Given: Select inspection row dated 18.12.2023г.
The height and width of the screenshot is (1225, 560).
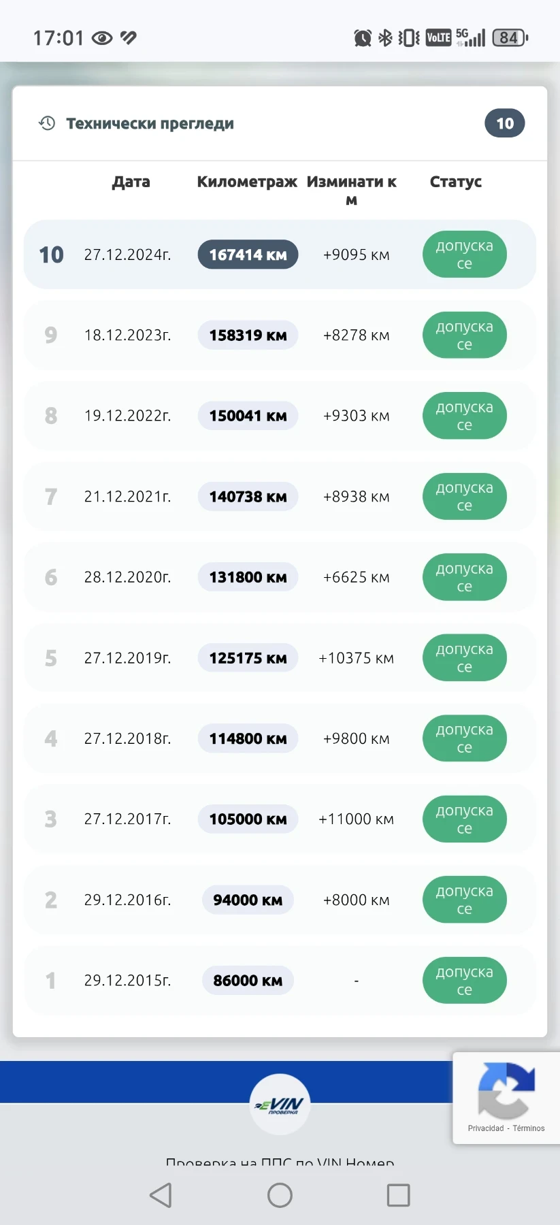Looking at the screenshot, I should coord(127,335).
